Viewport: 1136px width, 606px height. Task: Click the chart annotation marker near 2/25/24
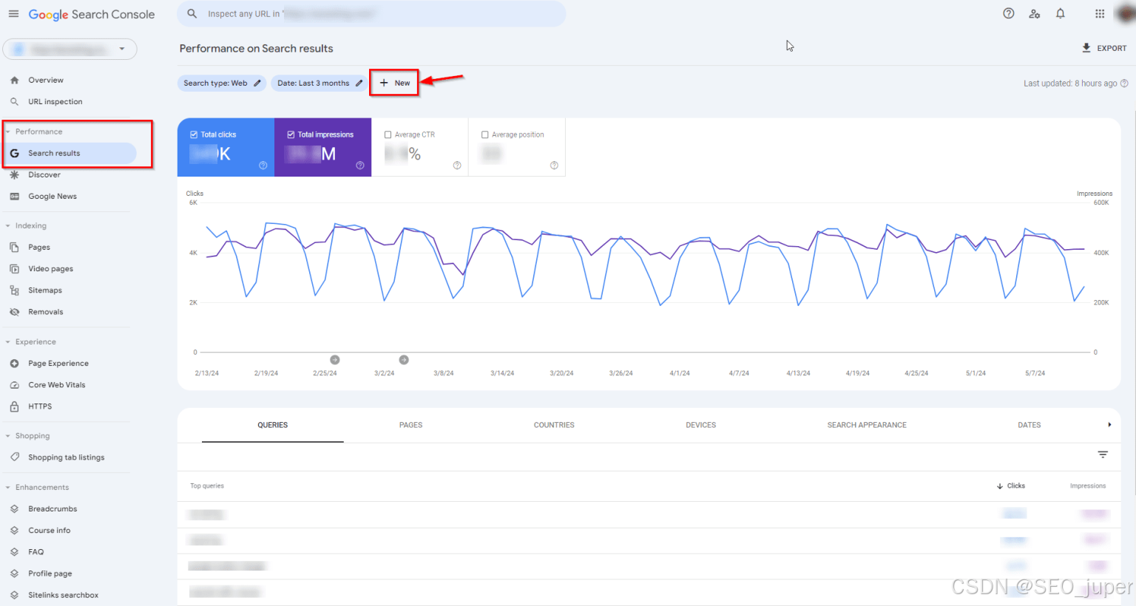pyautogui.click(x=335, y=360)
